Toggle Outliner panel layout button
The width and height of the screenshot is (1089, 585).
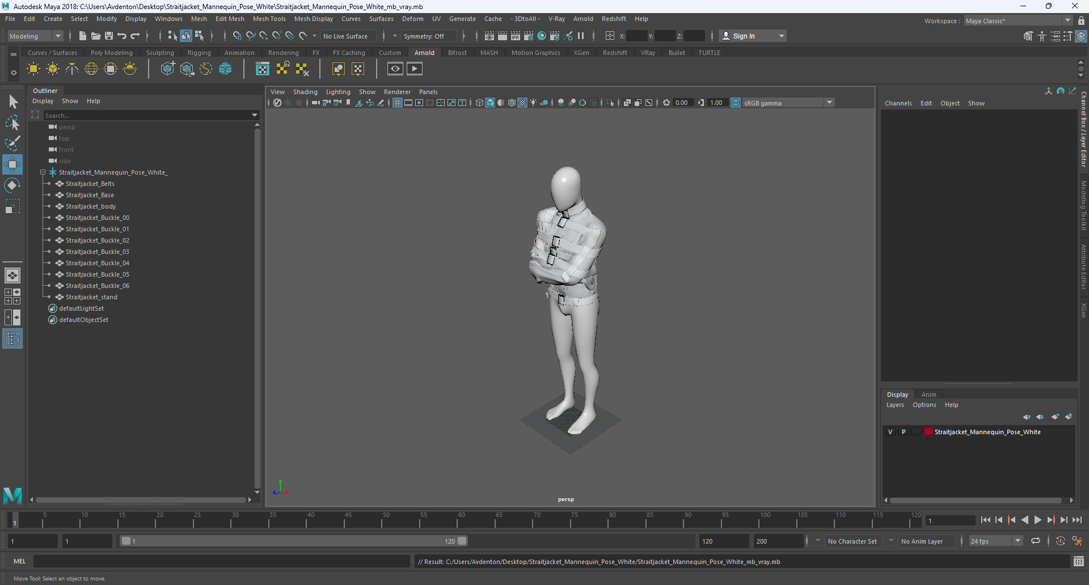(x=12, y=339)
